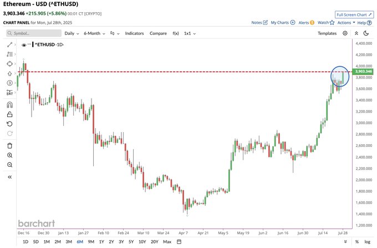Open the Daily interval dropdown
The image size is (377, 248).
72,33
